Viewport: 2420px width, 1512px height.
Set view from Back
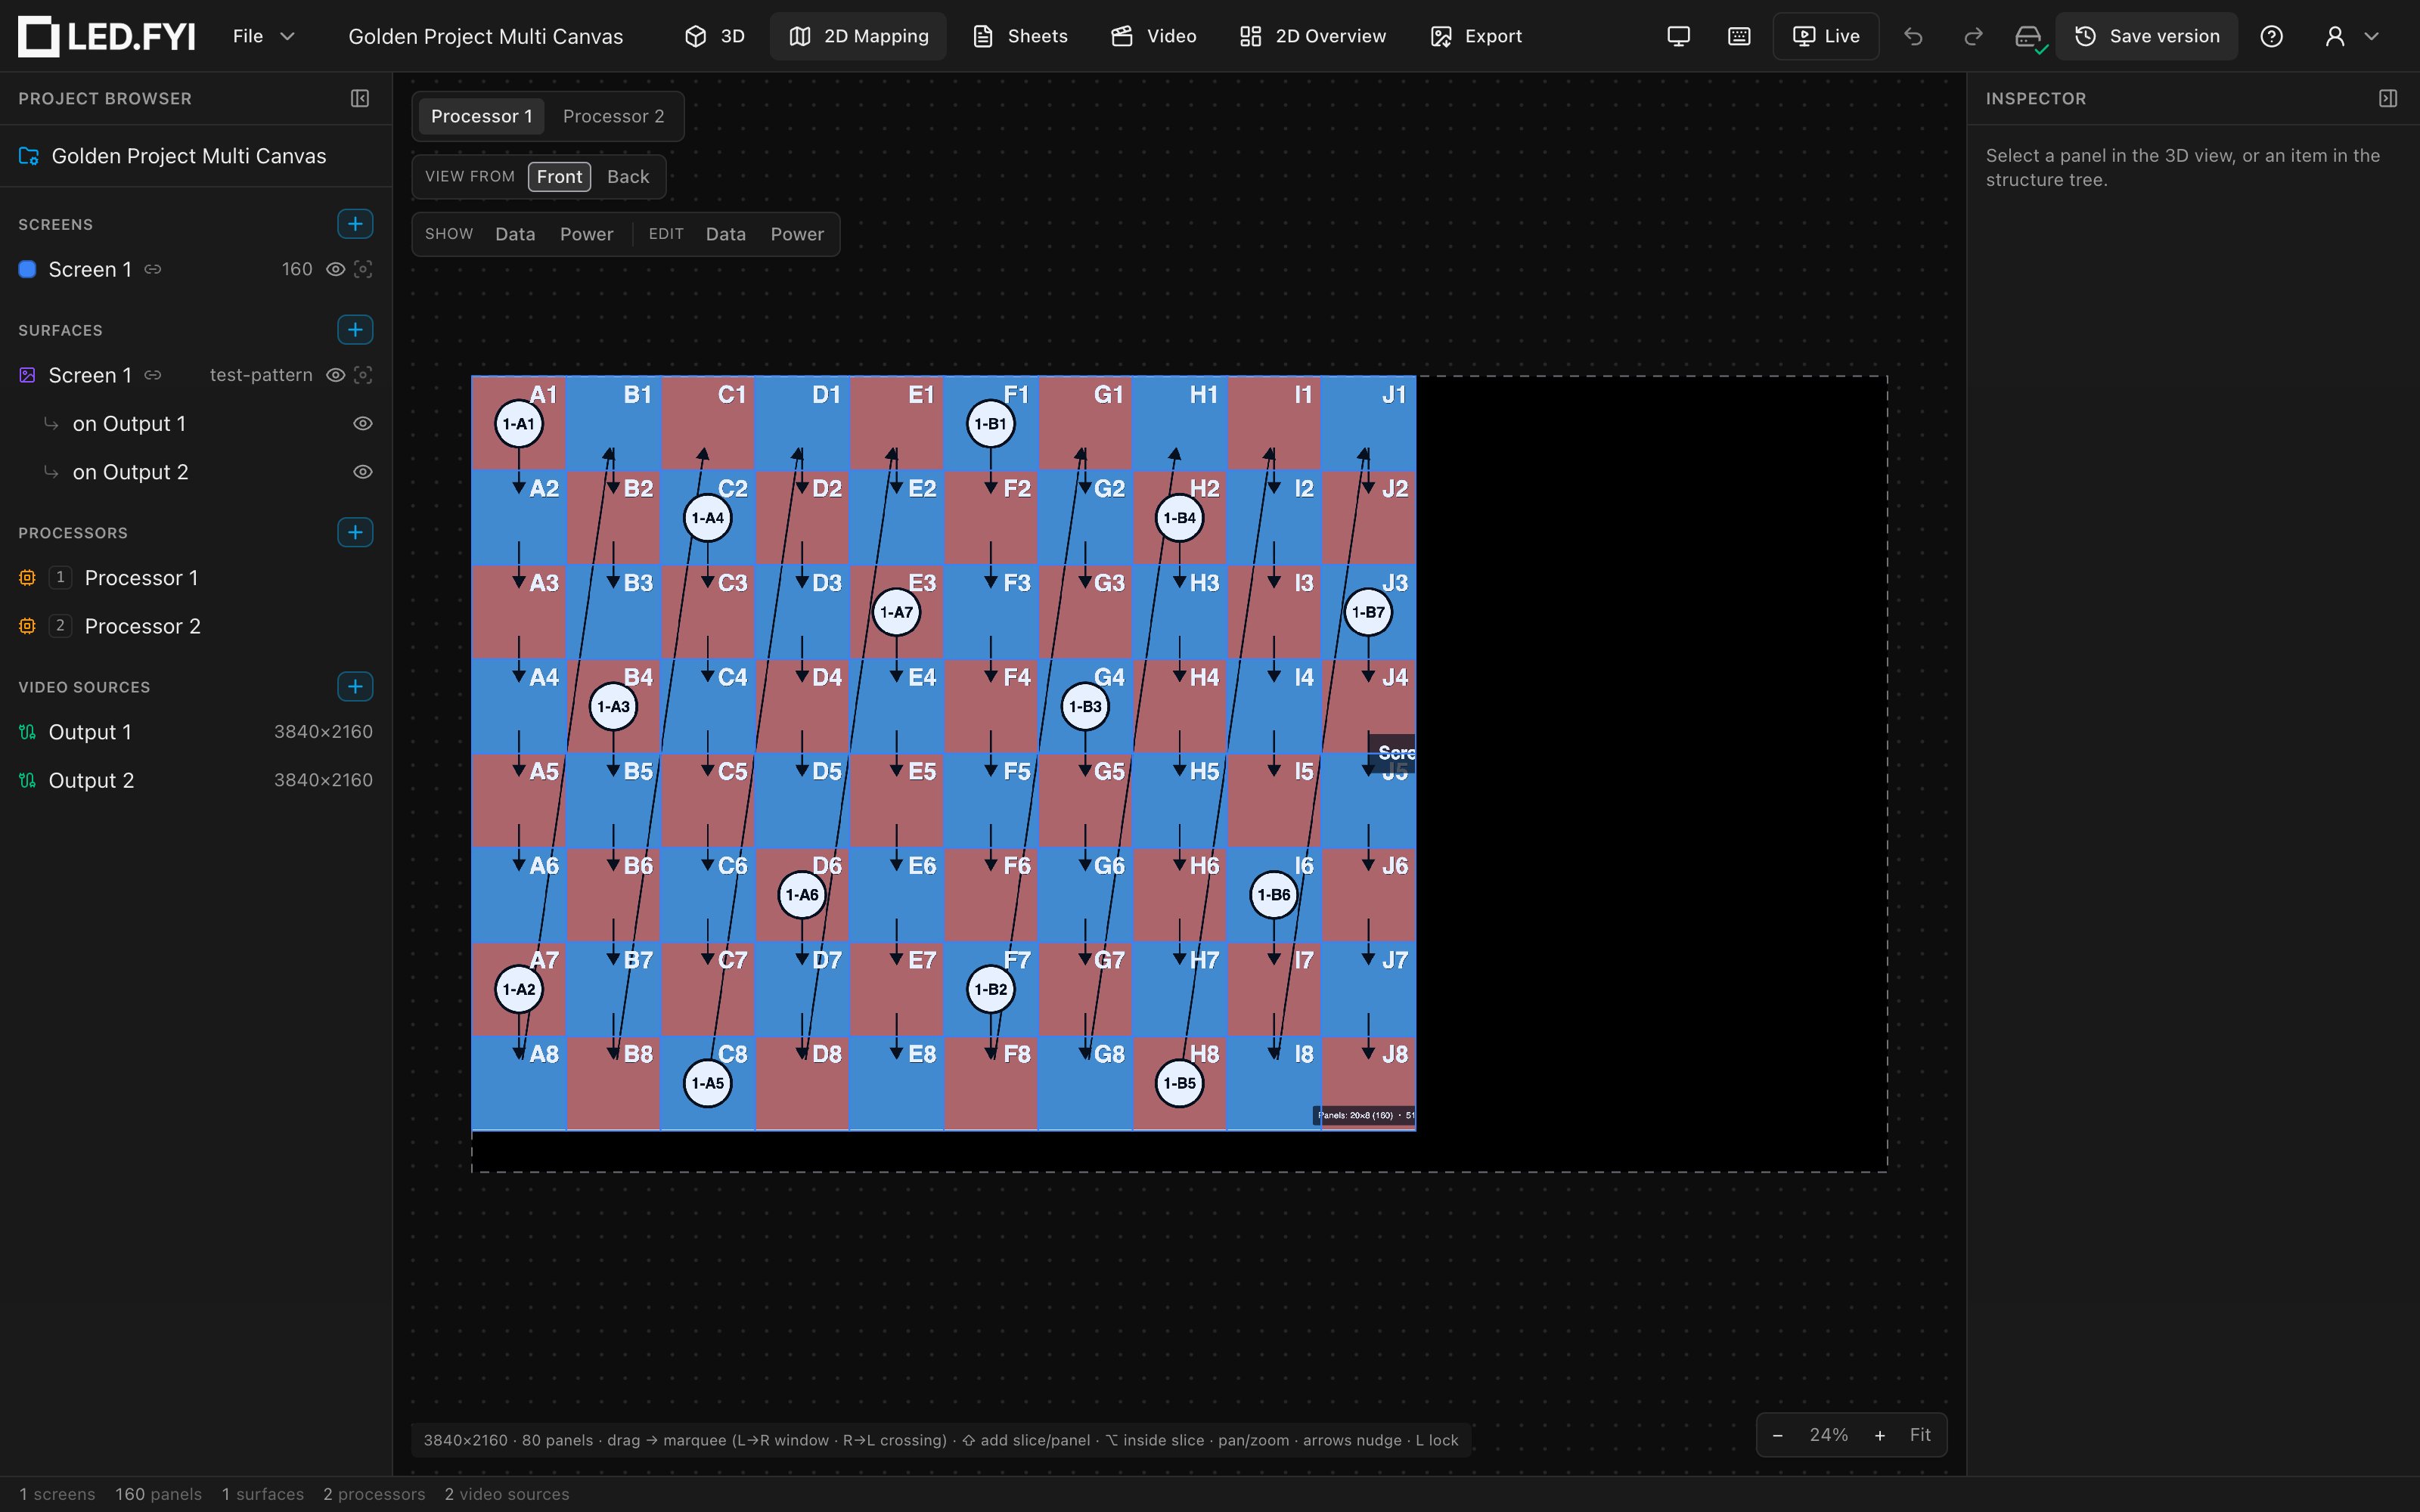628,177
